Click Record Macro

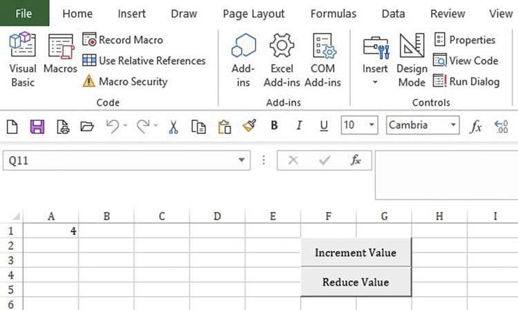[124, 40]
